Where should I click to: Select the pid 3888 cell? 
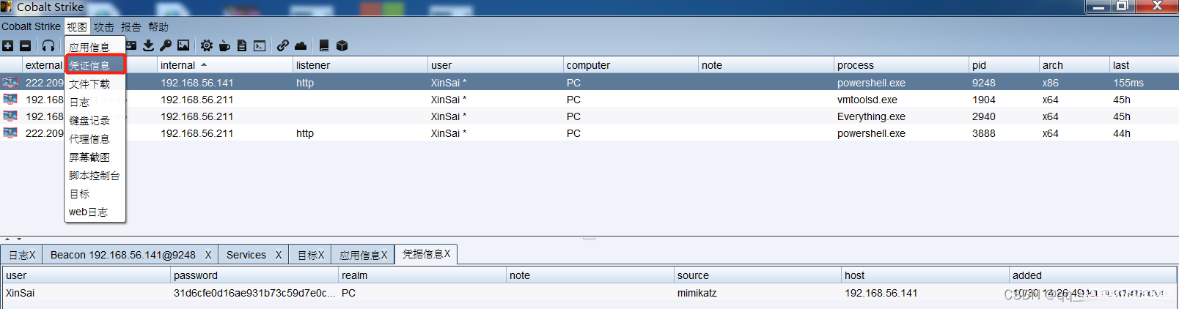pyautogui.click(x=1004, y=133)
